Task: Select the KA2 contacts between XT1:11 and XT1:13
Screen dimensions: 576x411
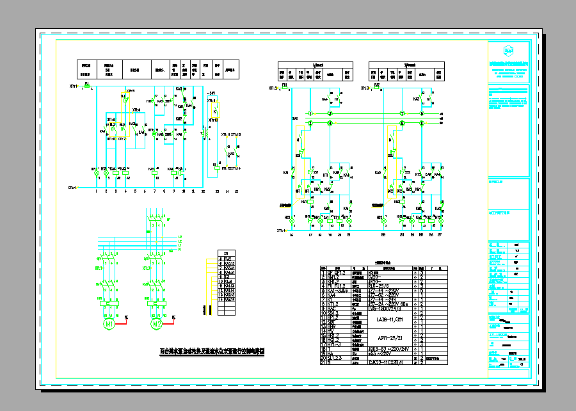Action: point(232,152)
